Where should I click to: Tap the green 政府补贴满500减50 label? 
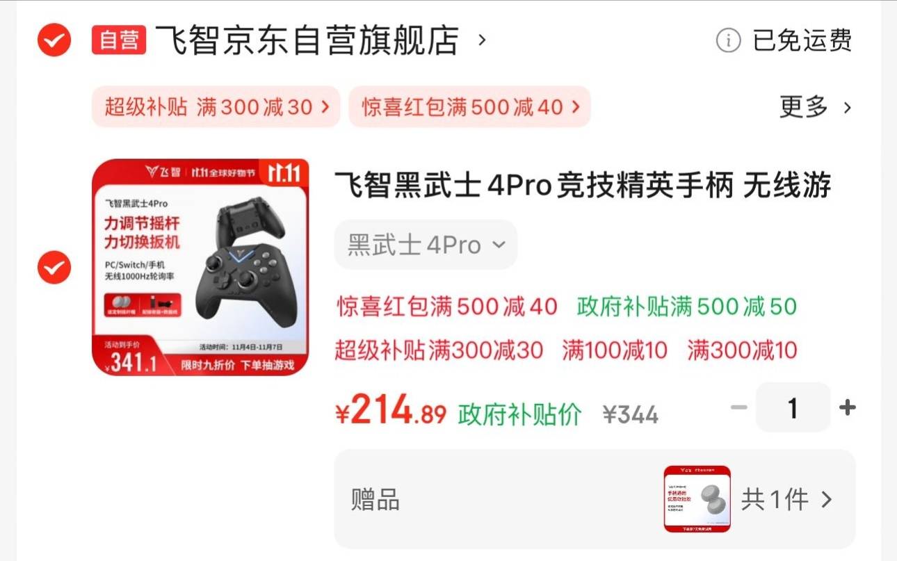pos(687,307)
